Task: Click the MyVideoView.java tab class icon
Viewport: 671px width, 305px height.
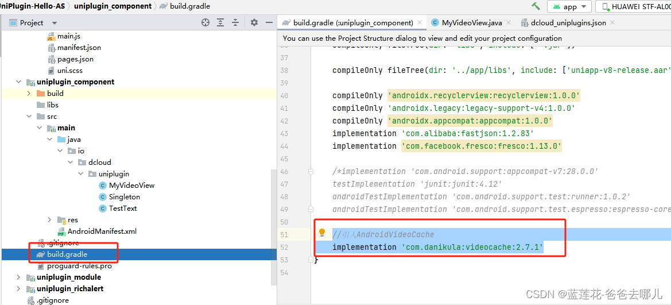Action: pyautogui.click(x=435, y=23)
